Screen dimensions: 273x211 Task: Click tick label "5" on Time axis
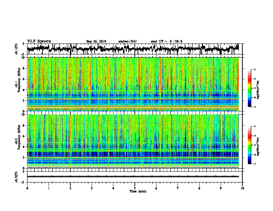pos(135,188)
